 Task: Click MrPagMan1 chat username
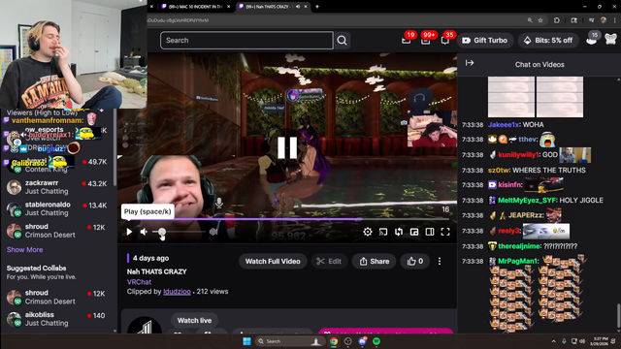518,261
